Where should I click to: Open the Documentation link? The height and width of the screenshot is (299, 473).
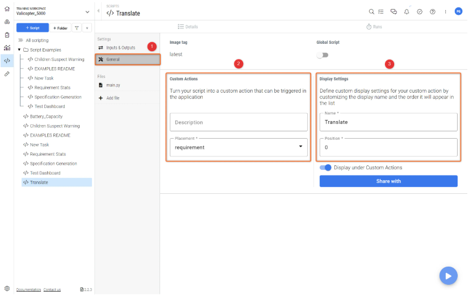(28, 290)
